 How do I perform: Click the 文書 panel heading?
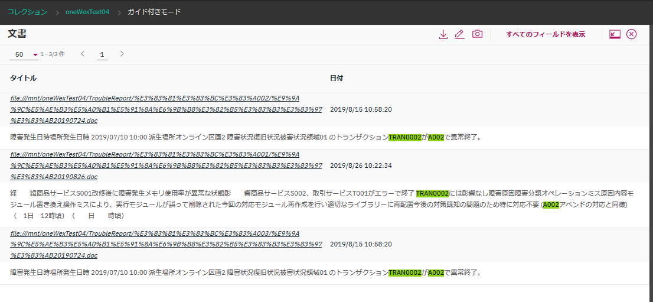coord(17,34)
